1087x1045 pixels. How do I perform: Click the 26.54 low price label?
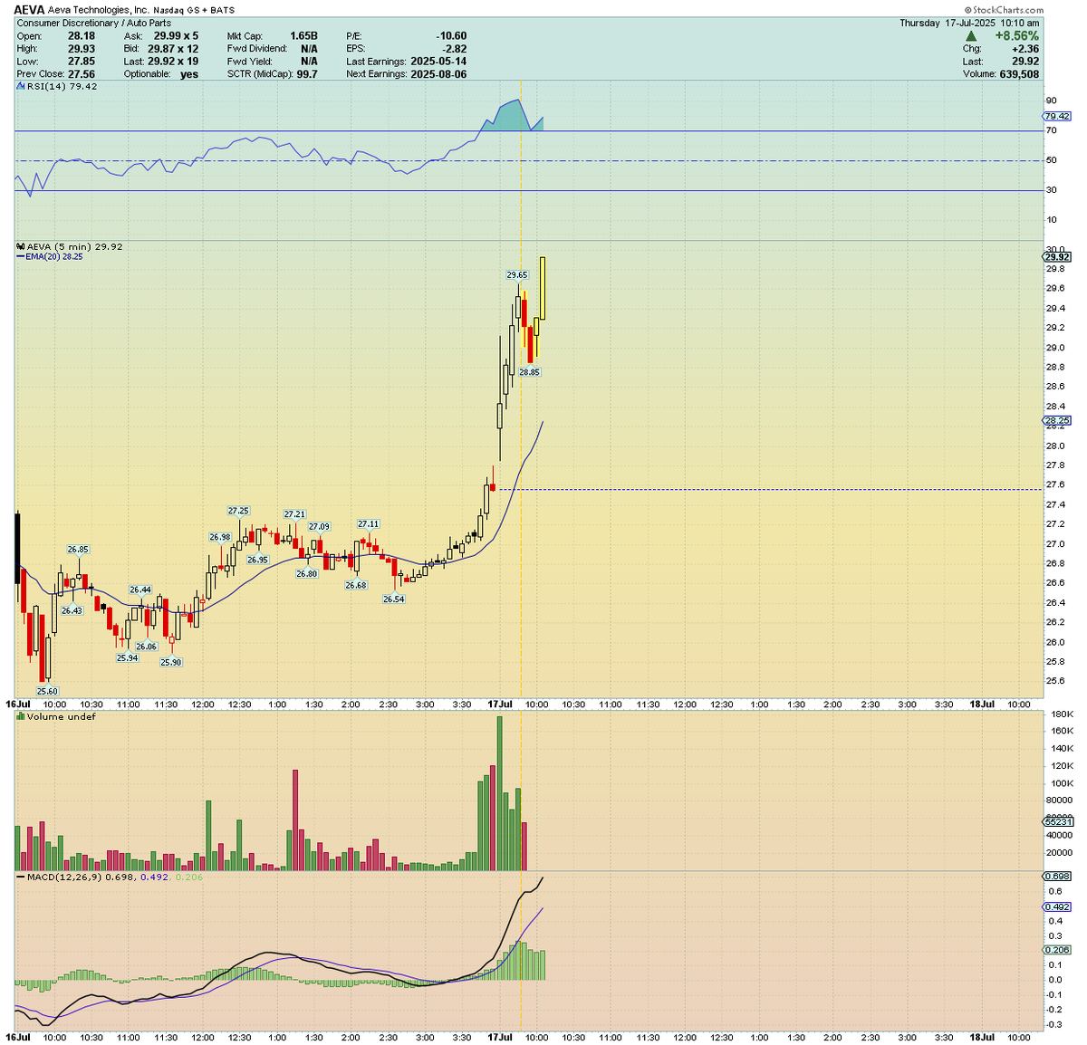tap(393, 599)
